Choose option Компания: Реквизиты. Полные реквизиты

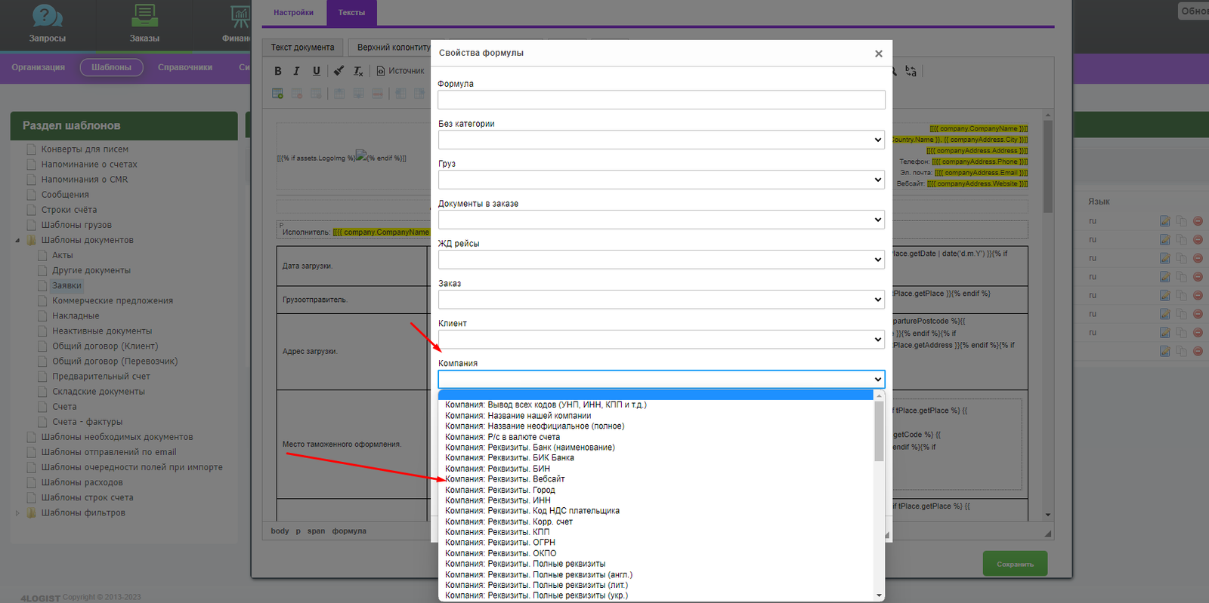pos(525,564)
